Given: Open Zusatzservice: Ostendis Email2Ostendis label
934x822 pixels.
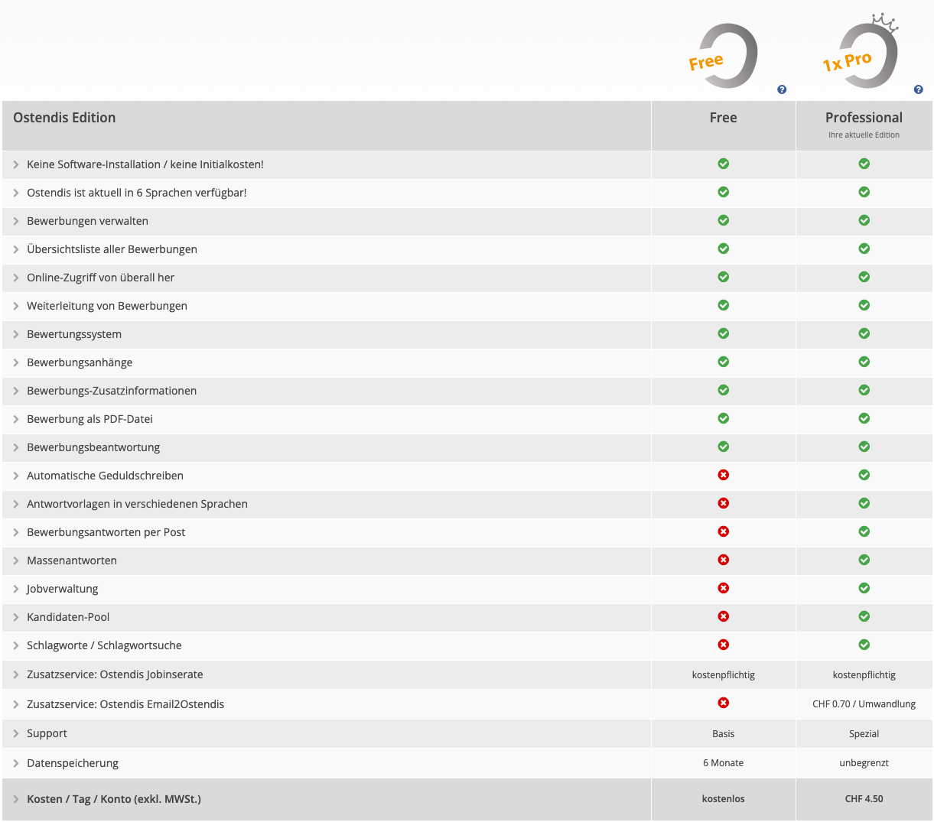Looking at the screenshot, I should point(125,704).
